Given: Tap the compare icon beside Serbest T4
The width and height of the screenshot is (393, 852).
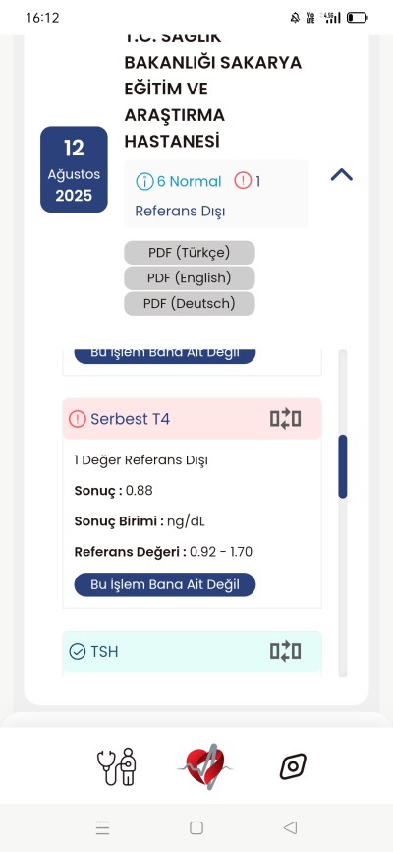Looking at the screenshot, I should [285, 419].
